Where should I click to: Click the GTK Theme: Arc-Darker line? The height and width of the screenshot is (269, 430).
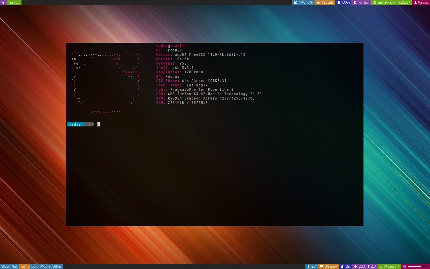pos(191,81)
